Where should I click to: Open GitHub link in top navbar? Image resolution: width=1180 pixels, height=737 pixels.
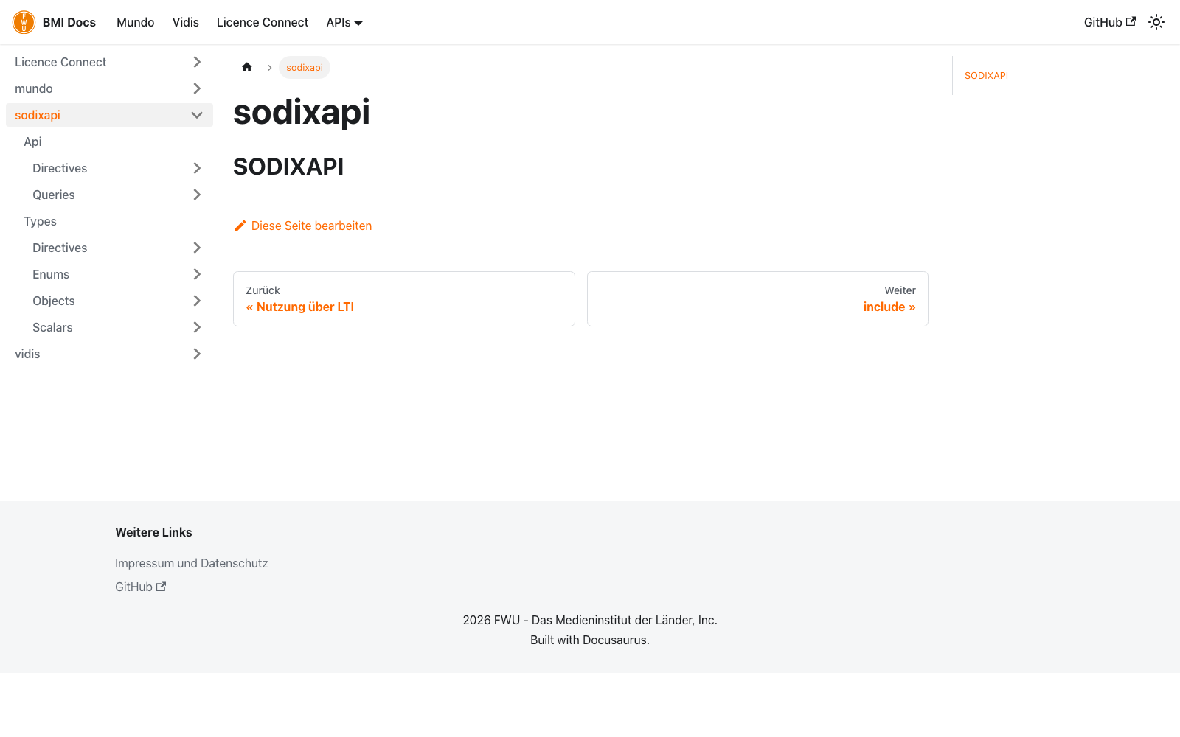pos(1109,22)
